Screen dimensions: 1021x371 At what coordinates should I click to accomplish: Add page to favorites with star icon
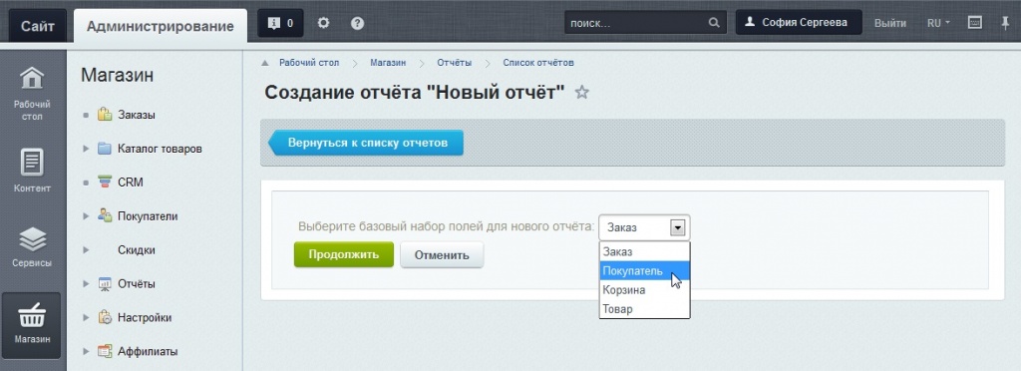[x=581, y=93]
